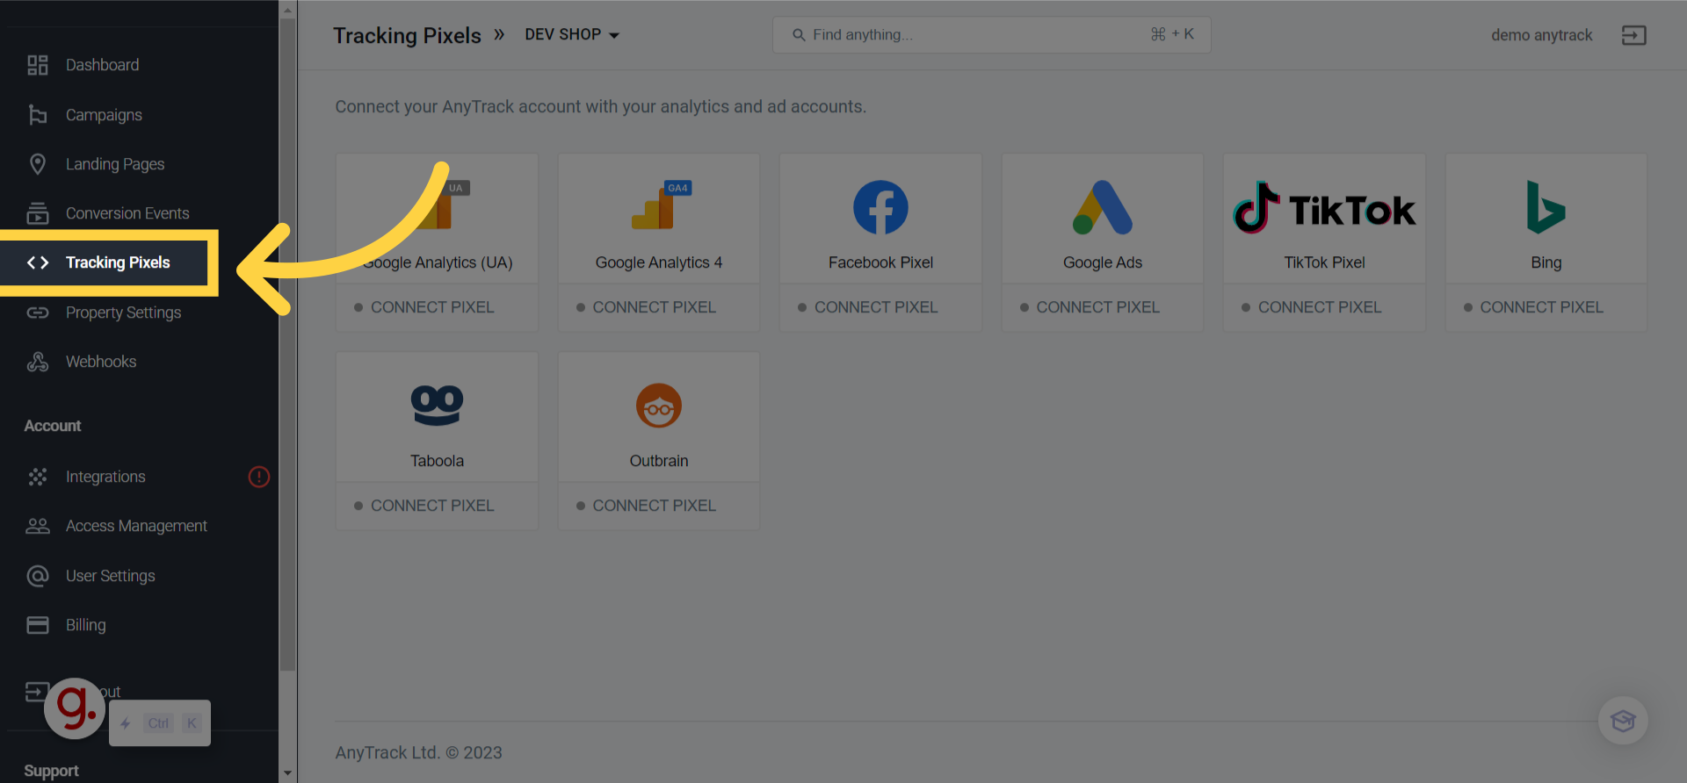Click the User Settings at-sign icon
The width and height of the screenshot is (1687, 783).
pos(38,576)
